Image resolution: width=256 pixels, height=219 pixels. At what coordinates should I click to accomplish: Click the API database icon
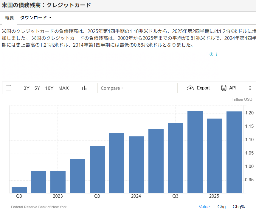[224, 88]
